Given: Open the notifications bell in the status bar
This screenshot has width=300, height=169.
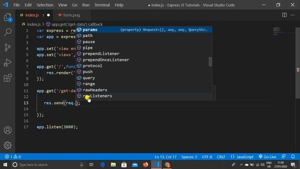Looking at the screenshot, I should point(292,157).
